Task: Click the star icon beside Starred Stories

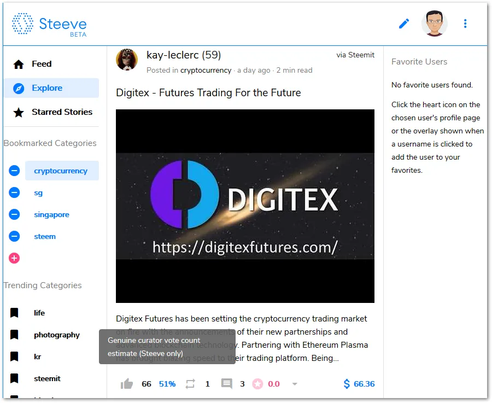Action: [19, 112]
